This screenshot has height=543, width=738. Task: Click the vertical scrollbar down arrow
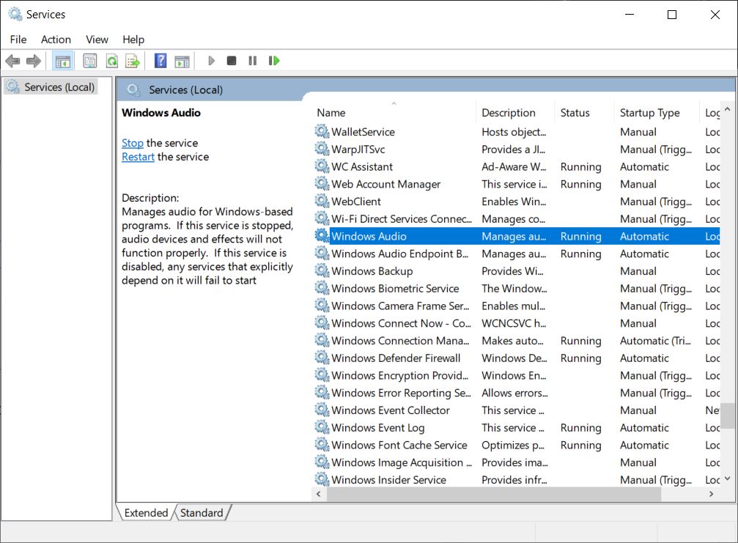coord(727,479)
